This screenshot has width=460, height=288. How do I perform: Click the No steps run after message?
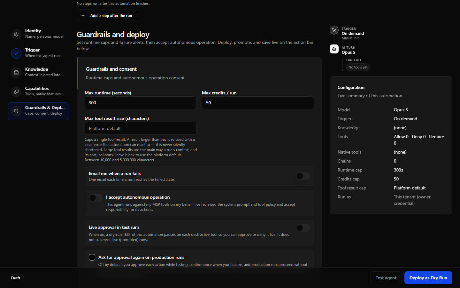[113, 4]
